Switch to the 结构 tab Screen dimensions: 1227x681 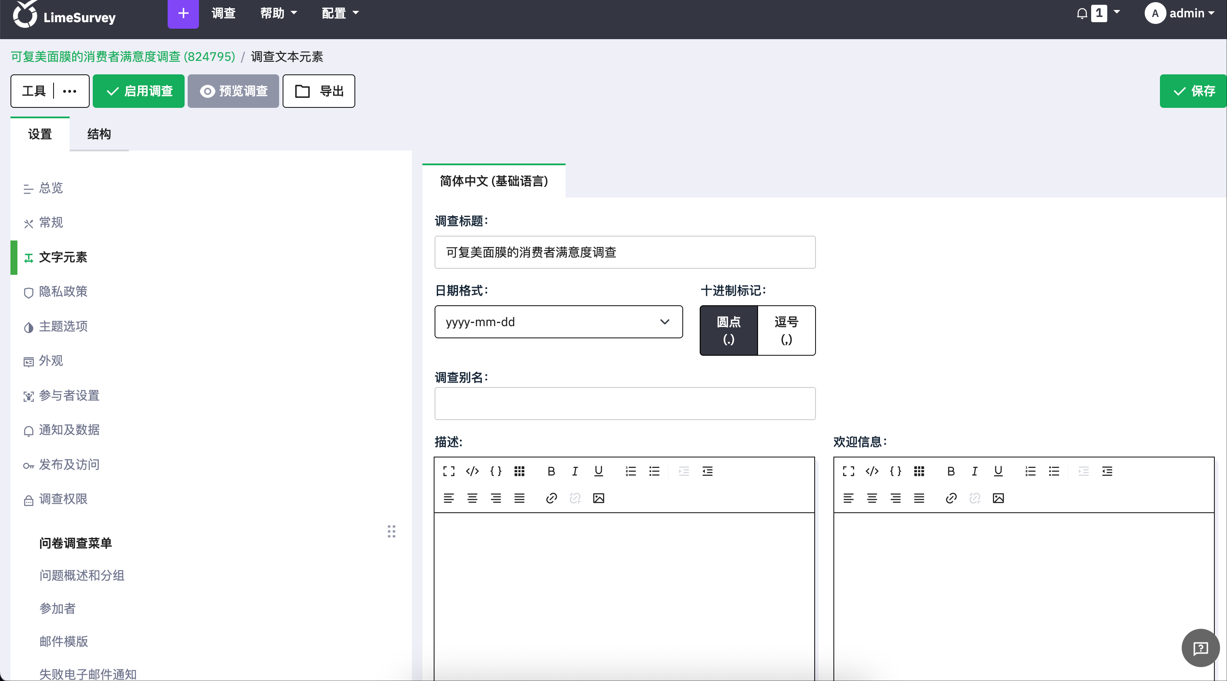coord(99,134)
